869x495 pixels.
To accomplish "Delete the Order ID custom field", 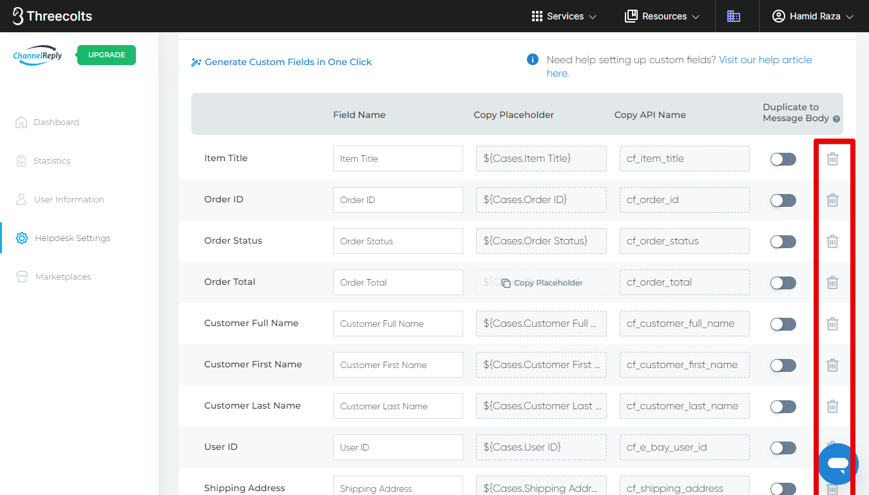I will pyautogui.click(x=832, y=200).
